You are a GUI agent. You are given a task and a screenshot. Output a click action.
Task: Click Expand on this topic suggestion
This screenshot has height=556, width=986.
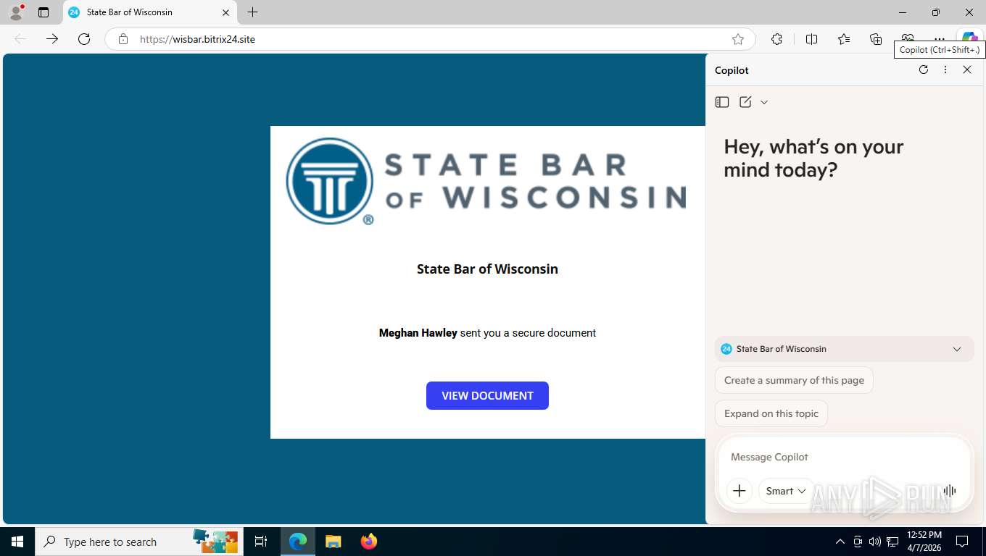tap(771, 413)
